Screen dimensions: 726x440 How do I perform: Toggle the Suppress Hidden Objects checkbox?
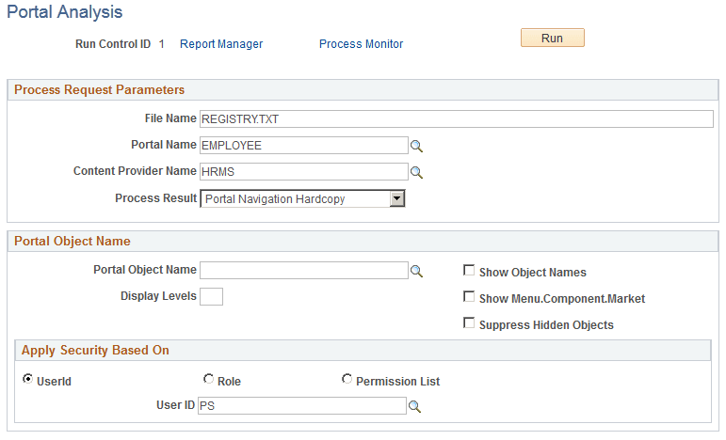(x=469, y=323)
